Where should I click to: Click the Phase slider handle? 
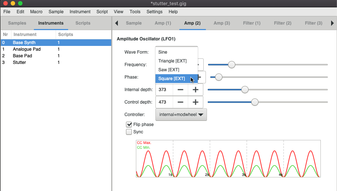(x=218, y=77)
